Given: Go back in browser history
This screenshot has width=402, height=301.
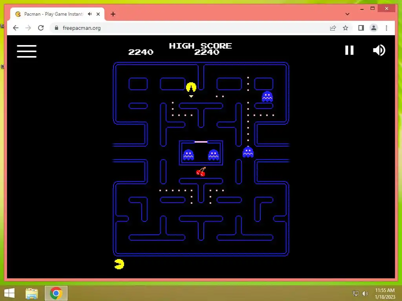Looking at the screenshot, I should coord(16,28).
